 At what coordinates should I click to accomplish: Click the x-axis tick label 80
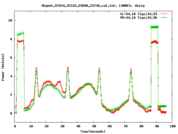(141, 126)
